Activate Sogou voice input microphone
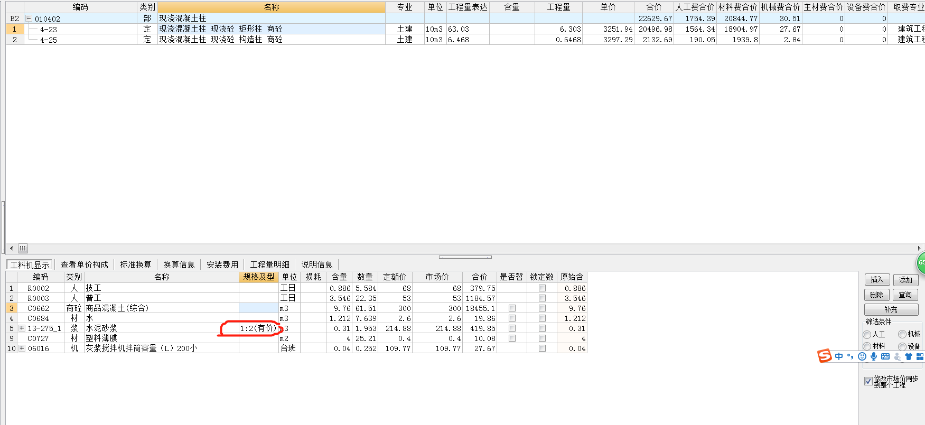This screenshot has height=425, width=925. pos(874,356)
